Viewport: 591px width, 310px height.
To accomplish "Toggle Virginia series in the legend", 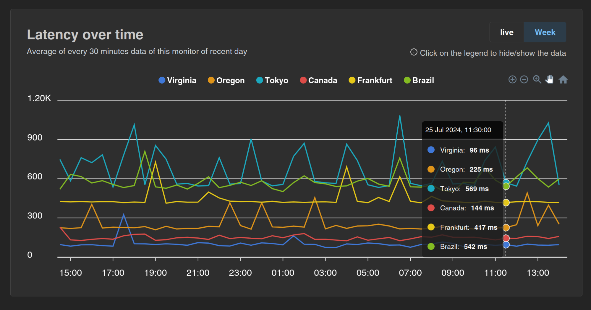I will click(177, 80).
